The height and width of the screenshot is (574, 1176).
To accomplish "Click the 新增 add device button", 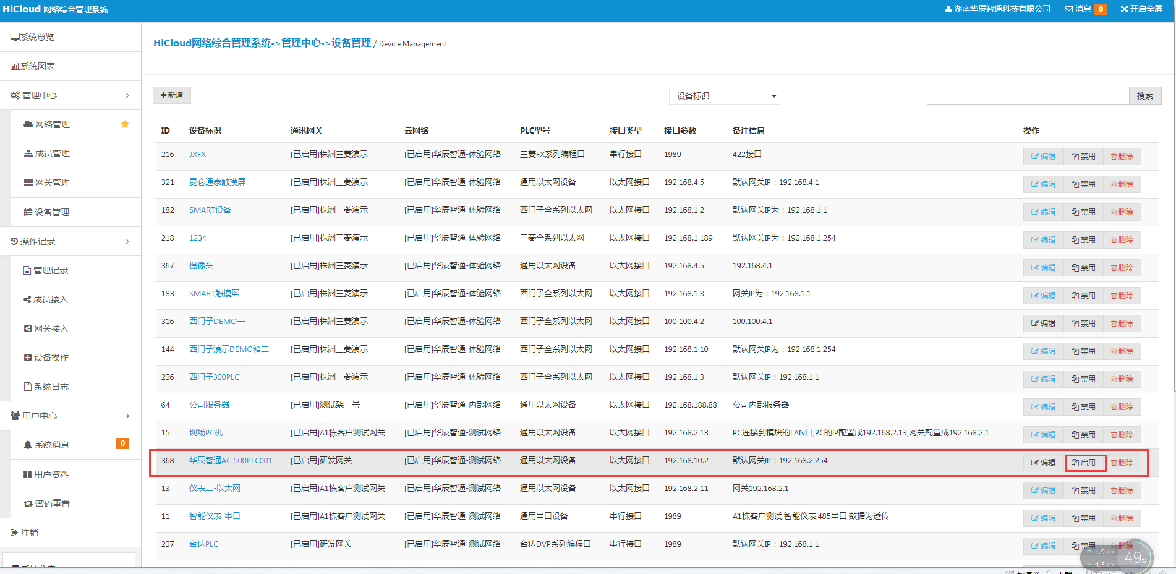I will point(172,95).
